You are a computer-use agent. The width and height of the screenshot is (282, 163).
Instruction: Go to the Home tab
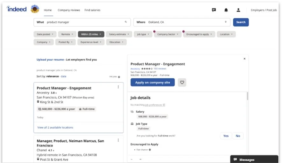coord(48,10)
